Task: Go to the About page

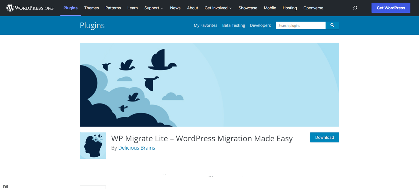Action: click(192, 8)
